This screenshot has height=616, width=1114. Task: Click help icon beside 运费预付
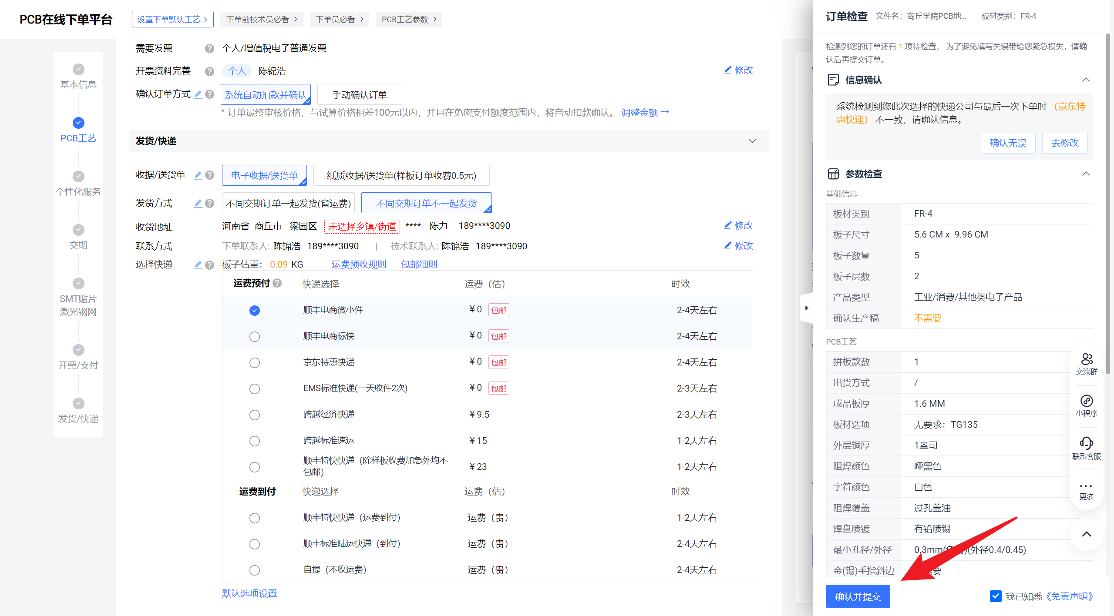click(x=277, y=283)
